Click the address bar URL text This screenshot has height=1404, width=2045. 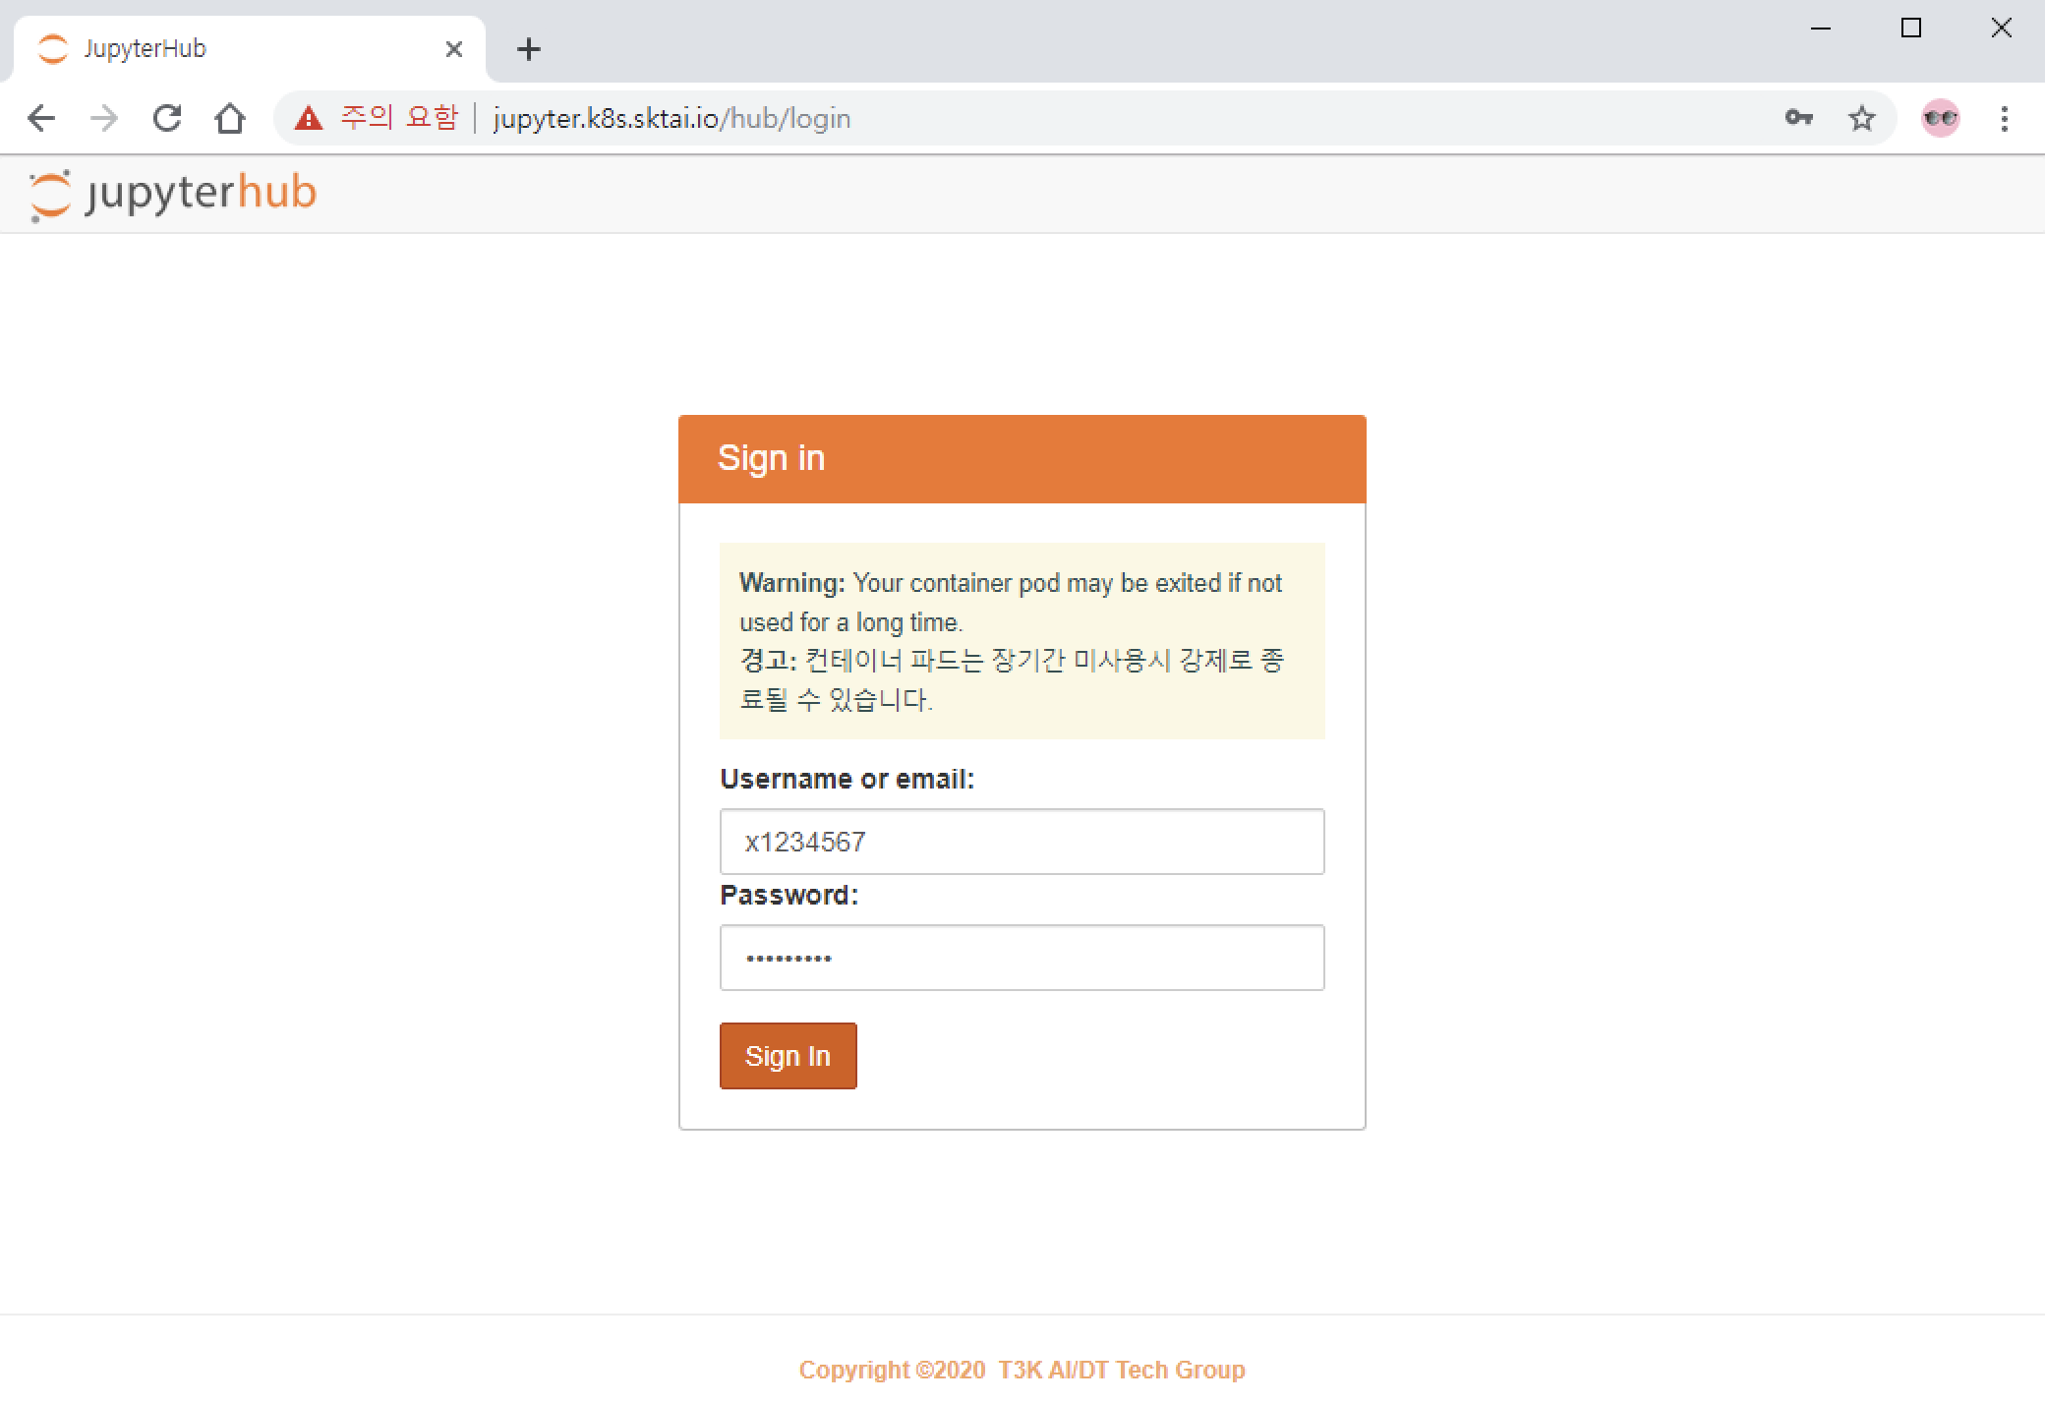[672, 119]
